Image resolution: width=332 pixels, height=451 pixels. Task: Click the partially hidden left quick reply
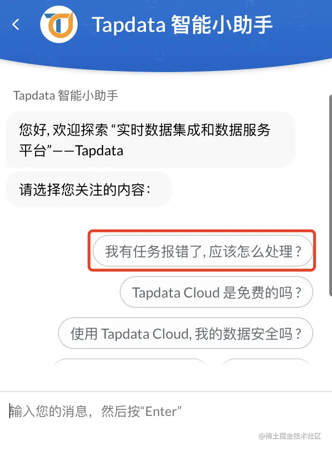pos(130,362)
